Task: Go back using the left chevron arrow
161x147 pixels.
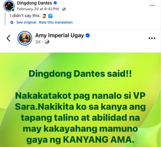Action: [8, 38]
